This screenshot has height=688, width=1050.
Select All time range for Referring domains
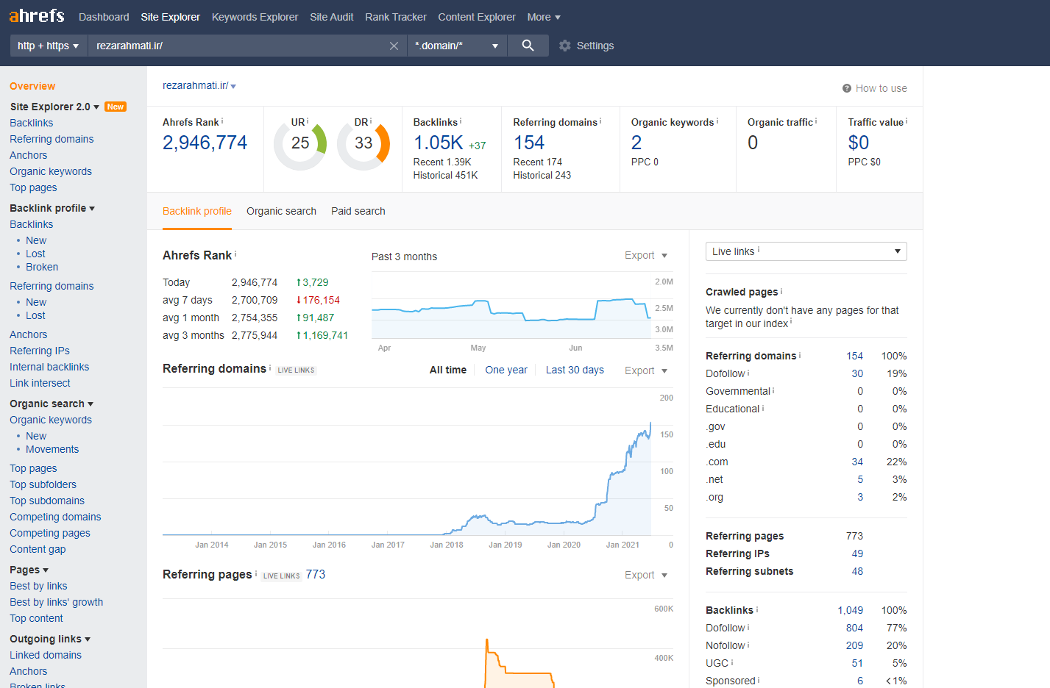pos(448,370)
